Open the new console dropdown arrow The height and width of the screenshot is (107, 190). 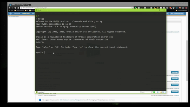(x=156, y=92)
